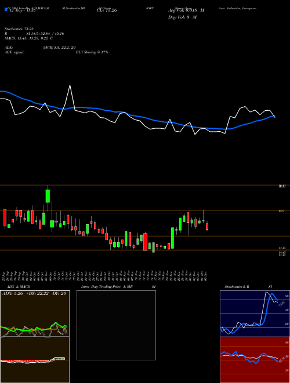Select the 'Avg Vol: 0.018 M' readout
The image size is (290, 383).
(186, 10)
